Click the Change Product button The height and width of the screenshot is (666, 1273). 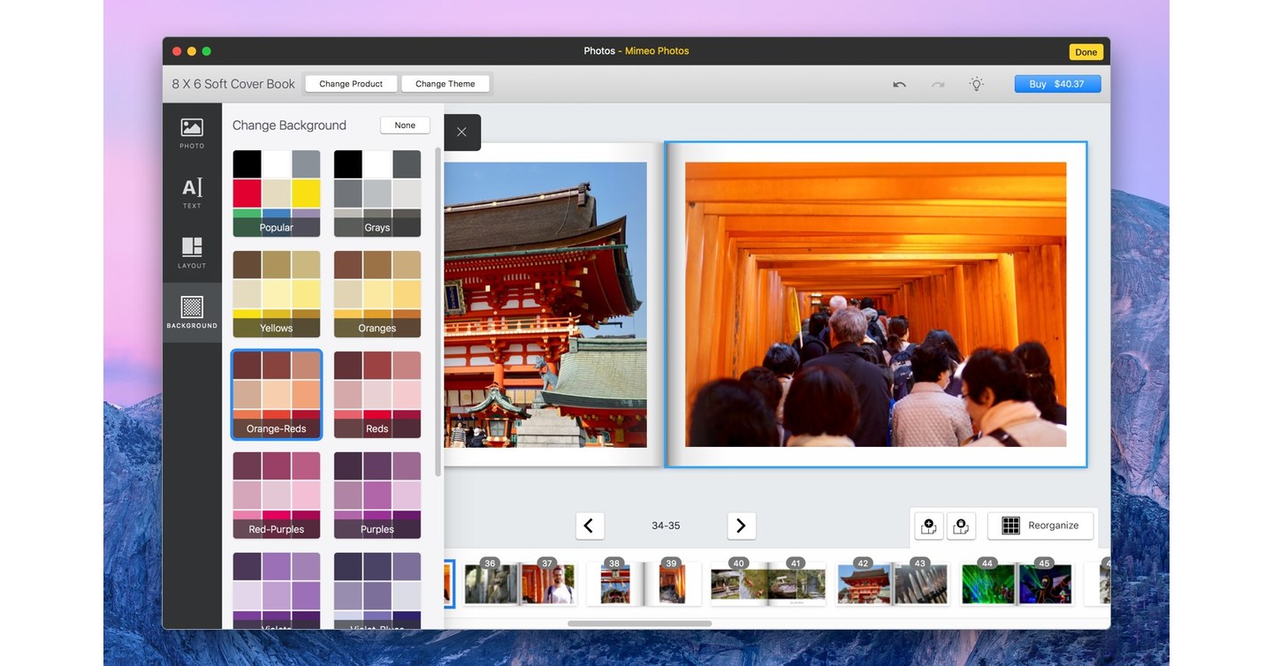[351, 83]
